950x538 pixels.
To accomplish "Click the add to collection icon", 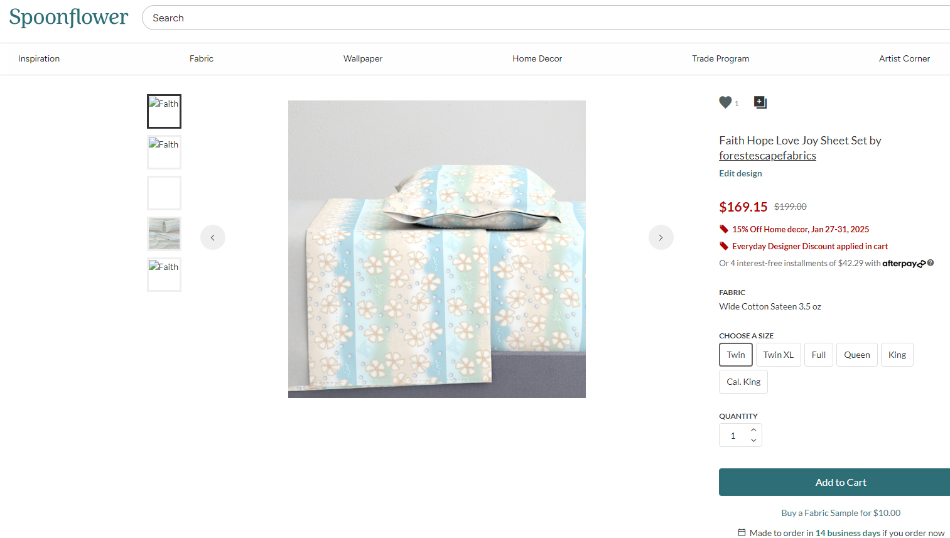I will 760,102.
